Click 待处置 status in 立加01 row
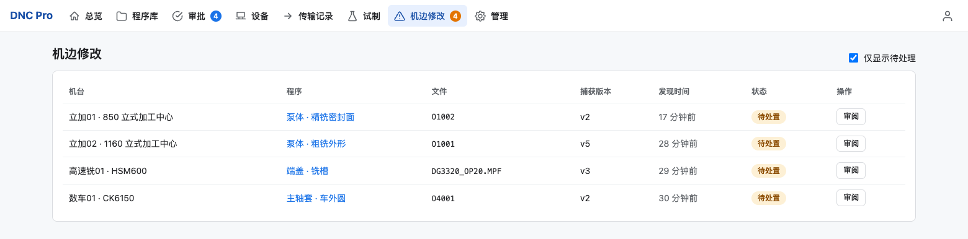This screenshot has height=239, width=968. pos(769,117)
